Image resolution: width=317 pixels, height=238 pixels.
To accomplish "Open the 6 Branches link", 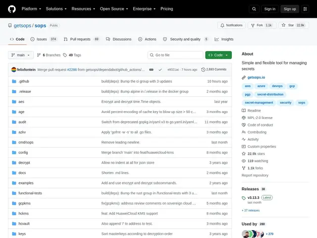I will (x=49, y=55).
